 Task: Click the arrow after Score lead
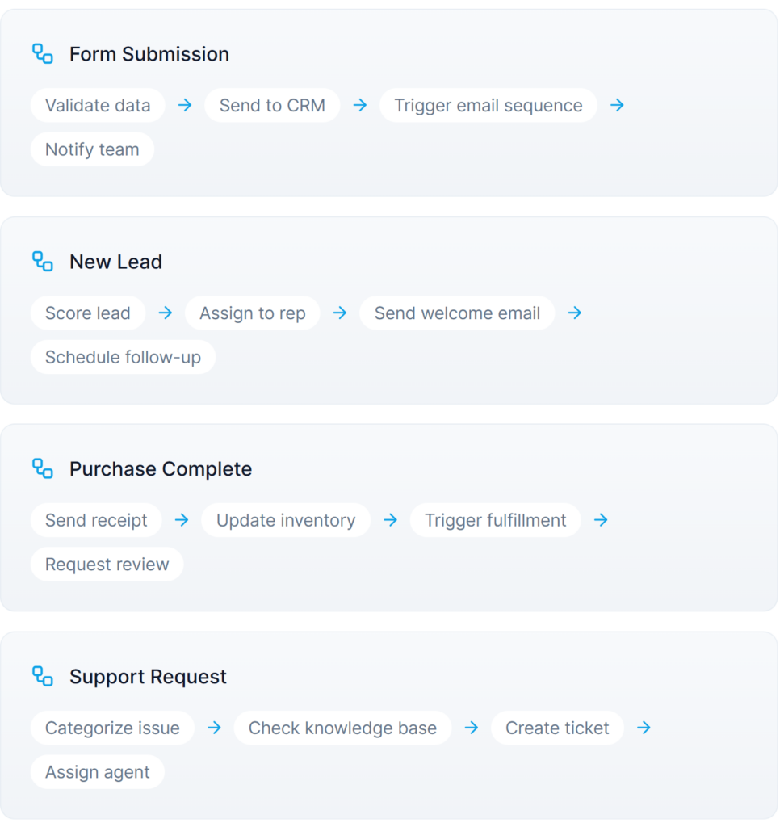point(166,313)
